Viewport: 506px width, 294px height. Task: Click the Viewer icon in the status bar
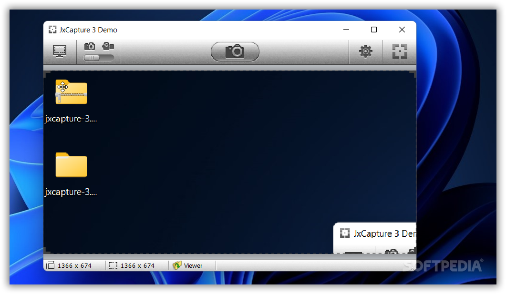click(177, 265)
